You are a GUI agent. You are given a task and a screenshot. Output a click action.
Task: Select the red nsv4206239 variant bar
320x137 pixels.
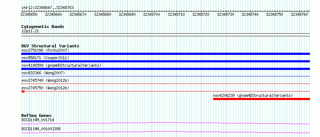[x=262, y=99]
